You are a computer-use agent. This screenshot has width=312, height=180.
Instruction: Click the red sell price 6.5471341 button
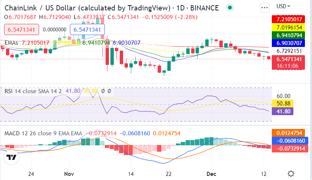(22, 29)
